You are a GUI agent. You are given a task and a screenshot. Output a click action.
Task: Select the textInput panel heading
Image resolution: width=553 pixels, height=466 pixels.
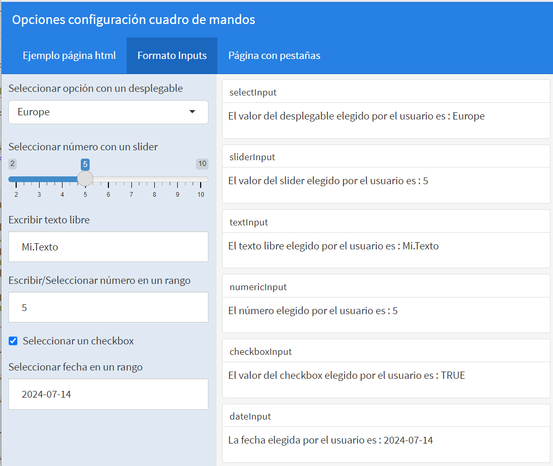[x=249, y=222]
